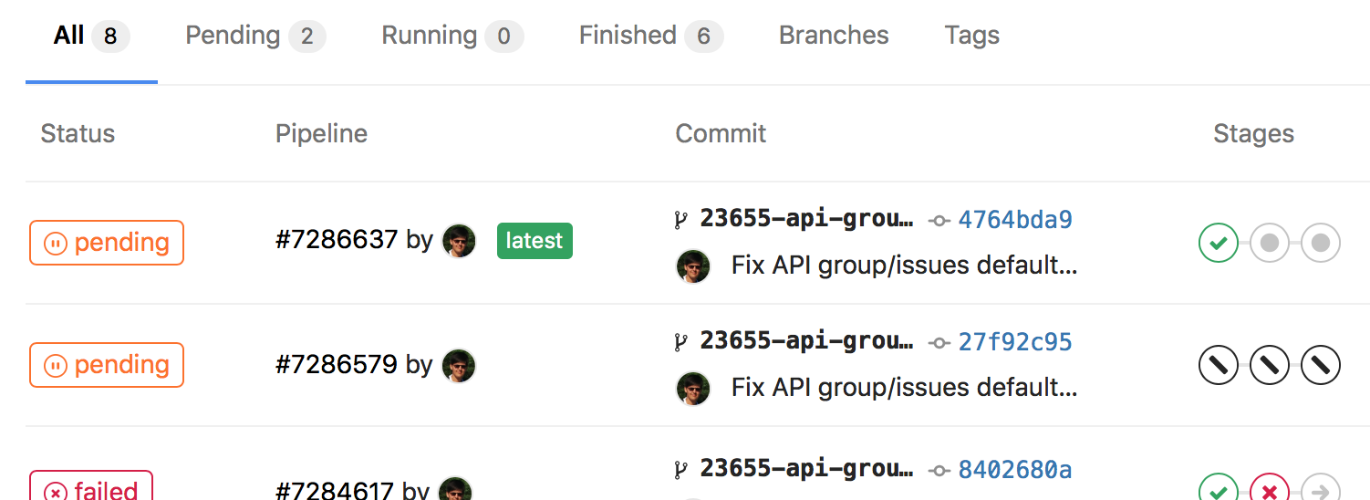Switch to the Running tab
Image resolution: width=1370 pixels, height=500 pixels.
tap(451, 36)
